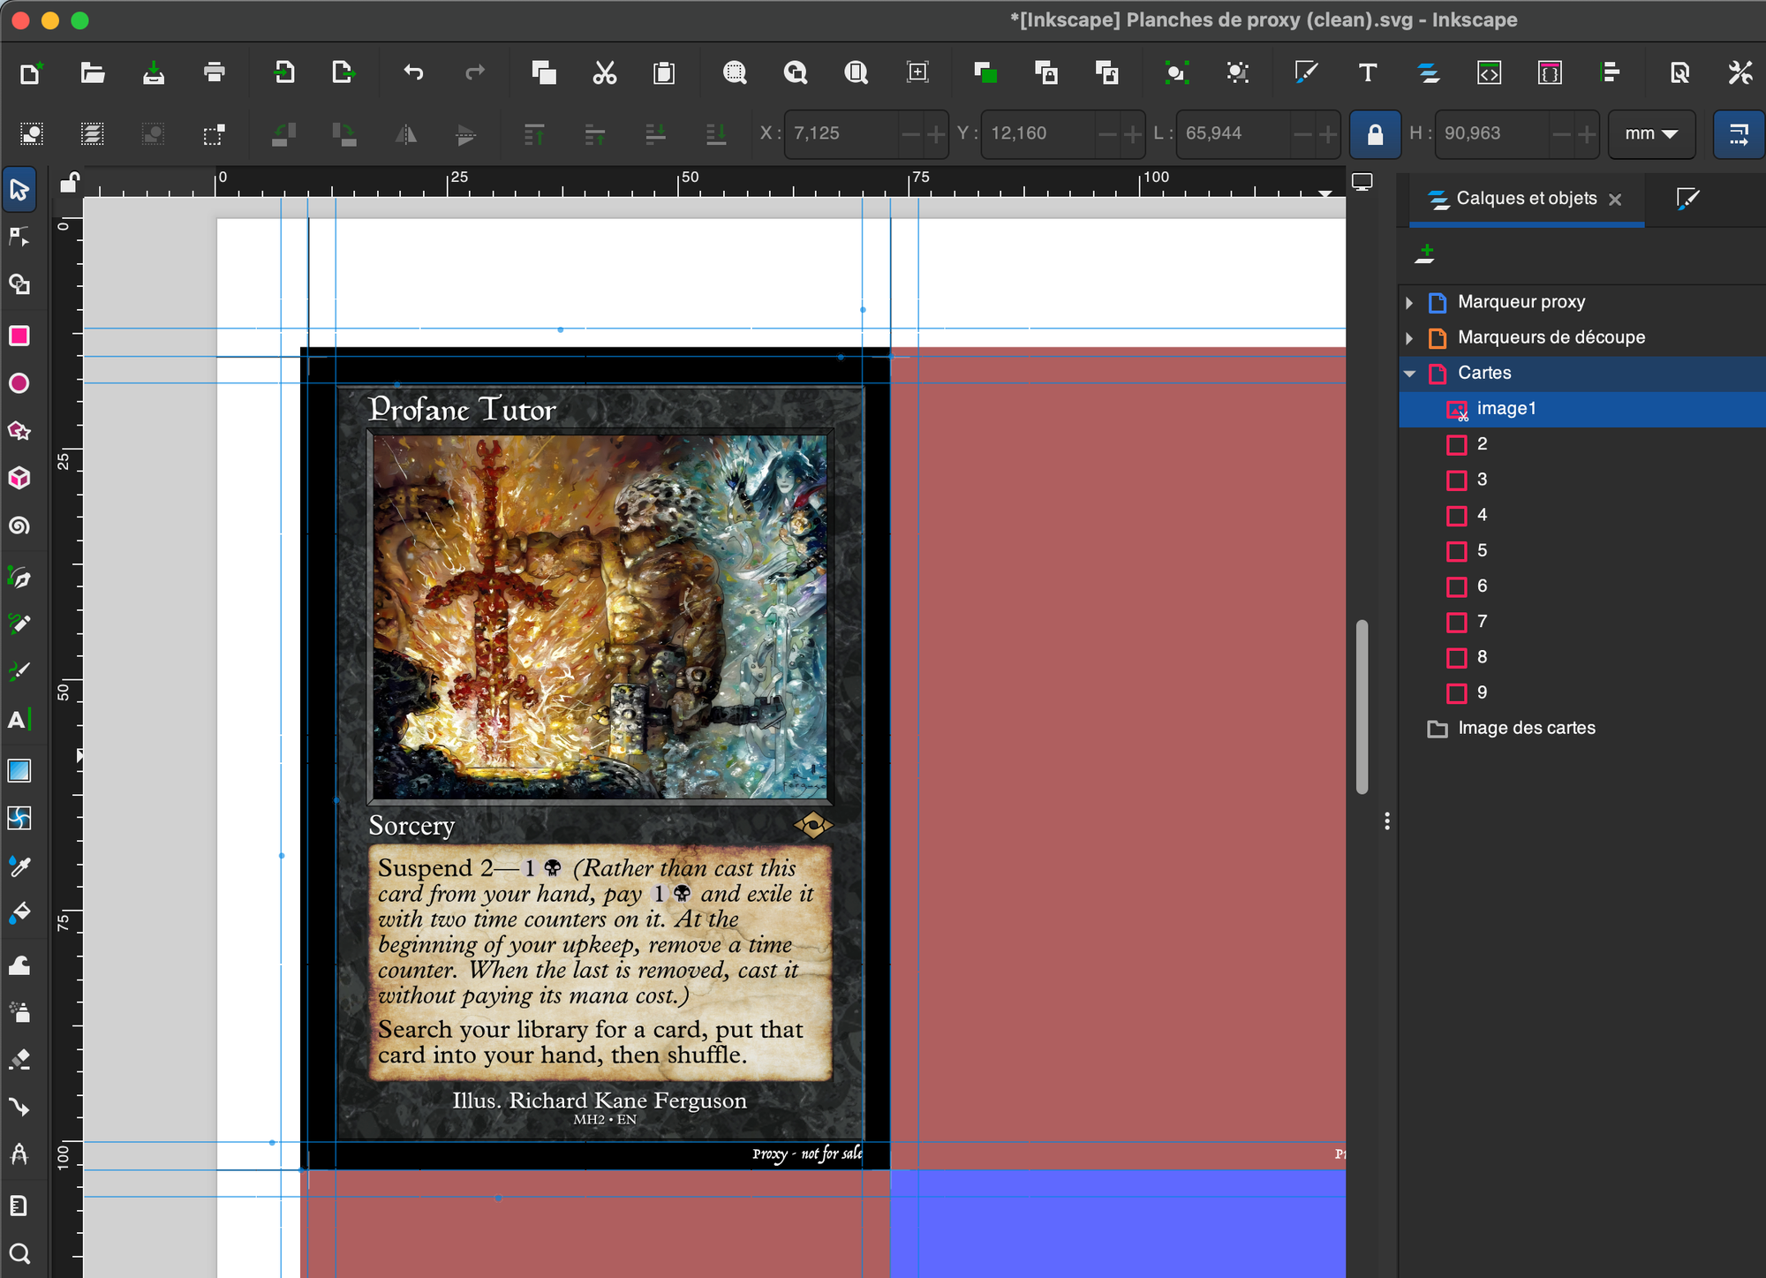1766x1278 pixels.
Task: Toggle visibility checkbox of layer 2
Action: (1457, 444)
